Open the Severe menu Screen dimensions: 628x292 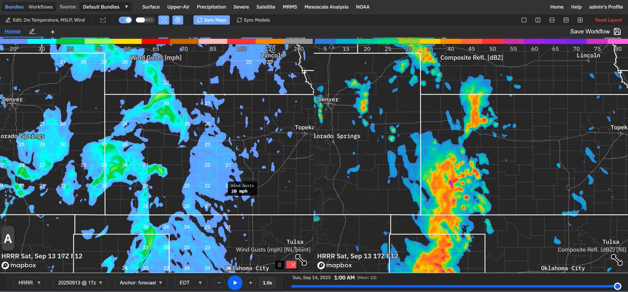click(241, 7)
